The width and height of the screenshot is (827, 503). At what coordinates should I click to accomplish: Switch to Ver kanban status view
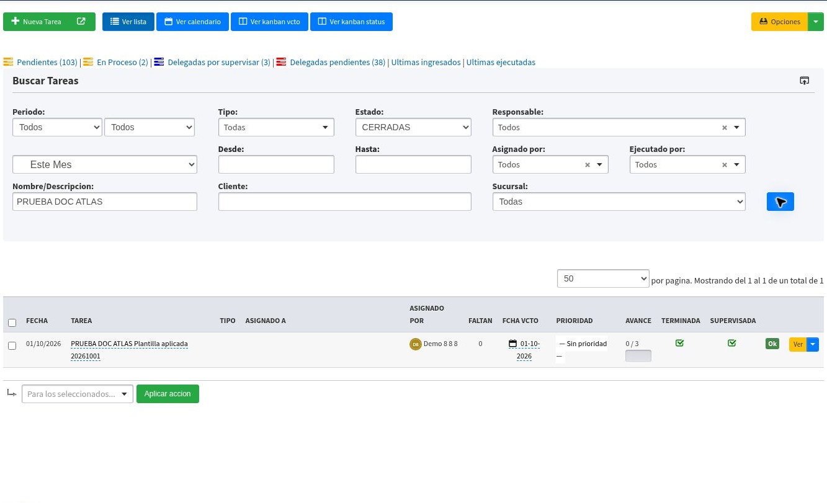[x=351, y=22]
